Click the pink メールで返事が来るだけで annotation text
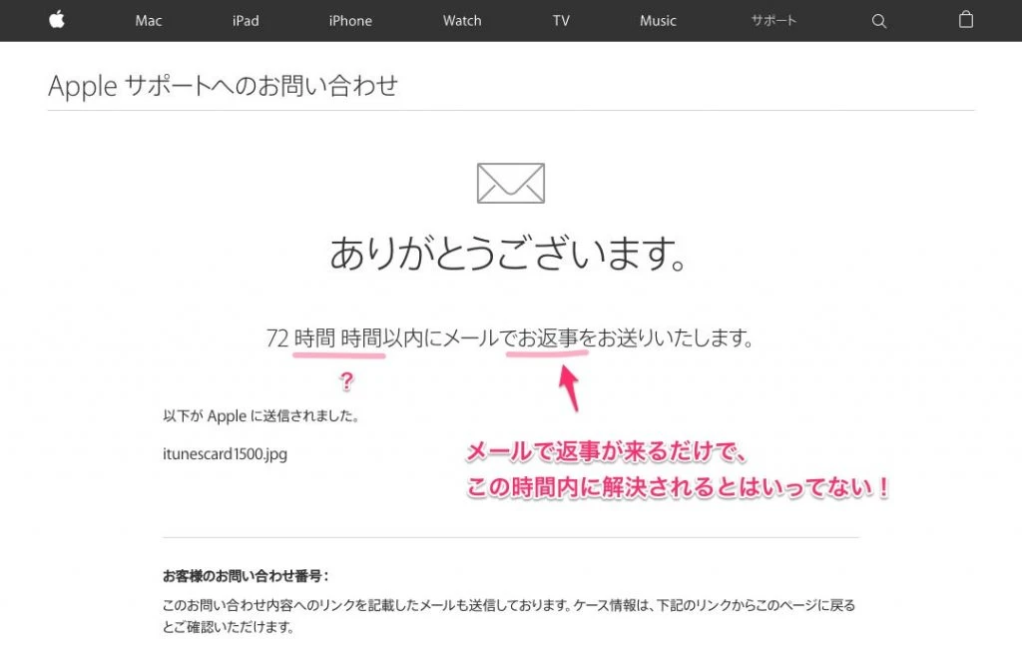 (x=607, y=453)
